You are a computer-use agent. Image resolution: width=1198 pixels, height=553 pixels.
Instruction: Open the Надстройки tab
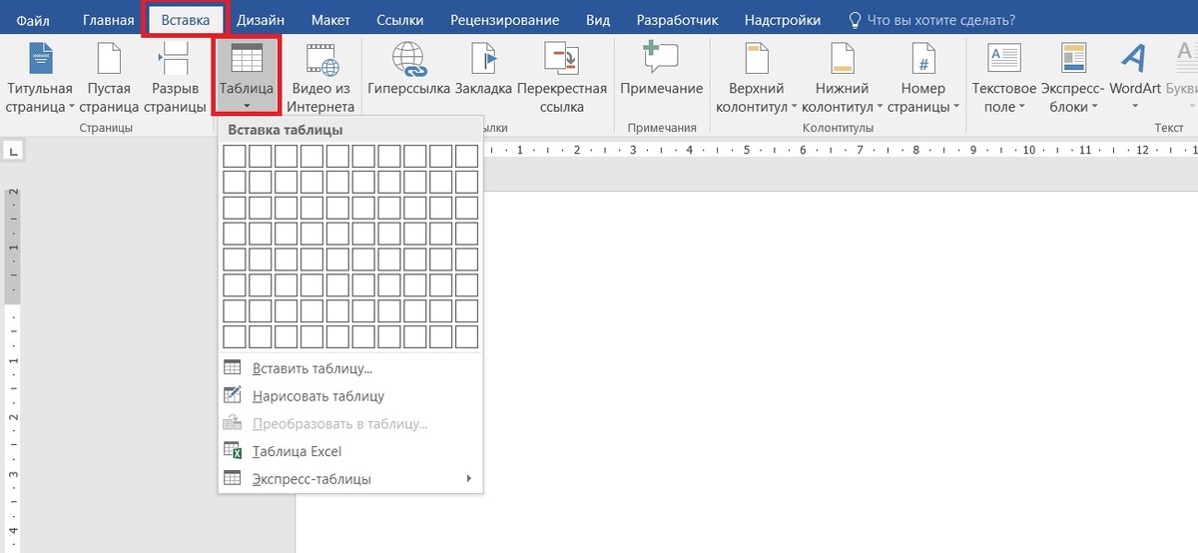[784, 20]
